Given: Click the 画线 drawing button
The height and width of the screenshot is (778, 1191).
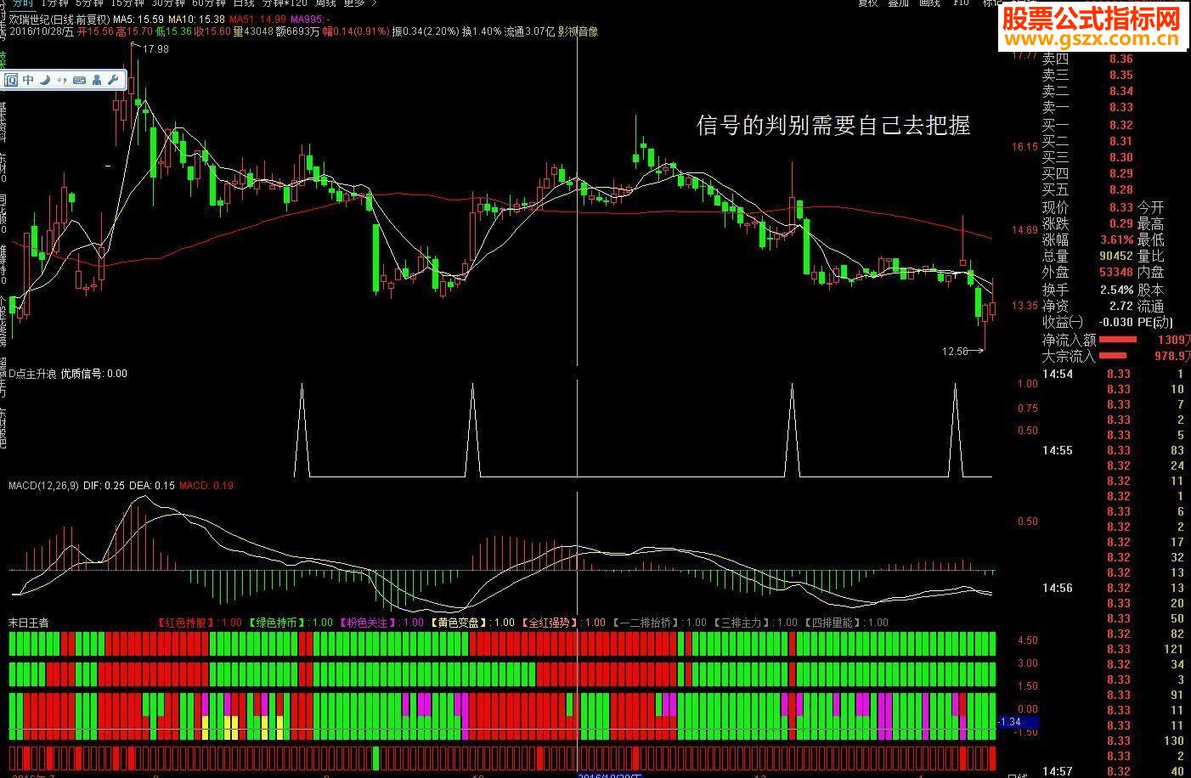Looking at the screenshot, I should pos(929,3).
